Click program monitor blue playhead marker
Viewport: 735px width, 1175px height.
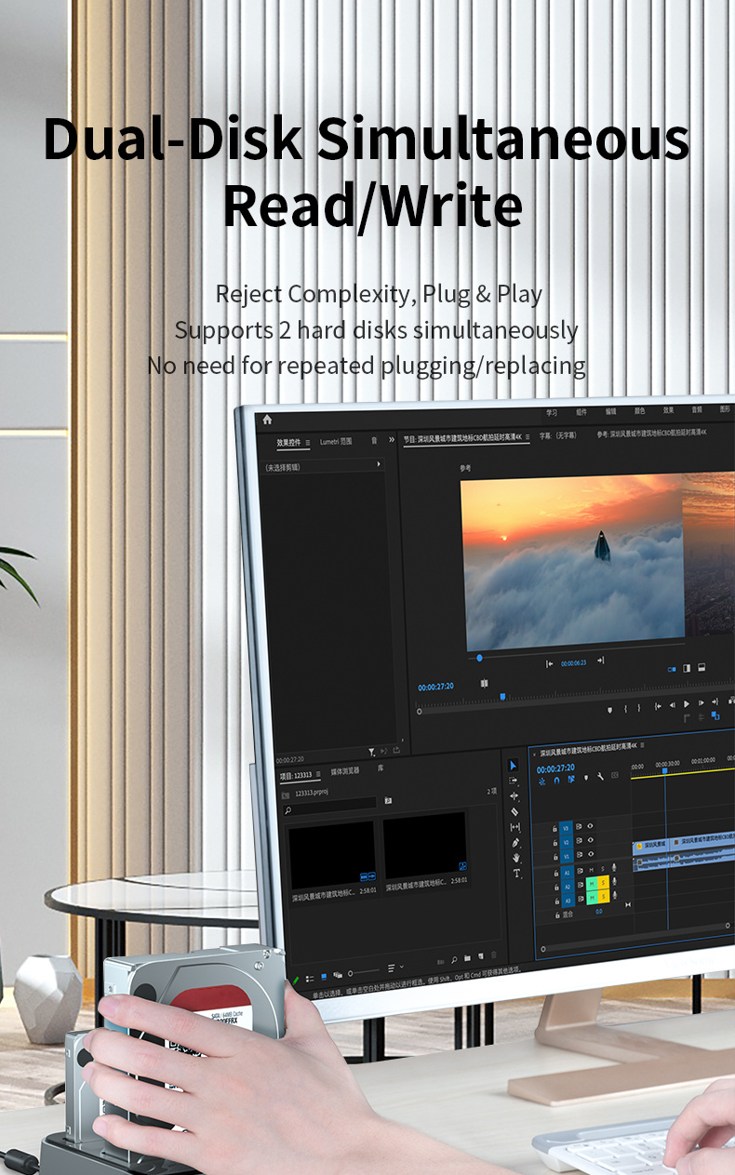pyautogui.click(x=502, y=695)
